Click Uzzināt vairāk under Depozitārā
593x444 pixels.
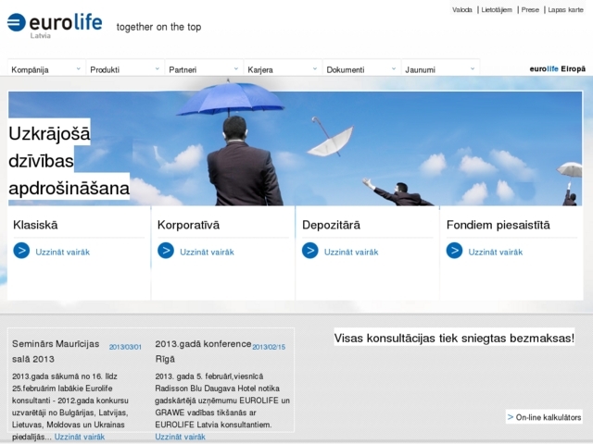pos(351,252)
